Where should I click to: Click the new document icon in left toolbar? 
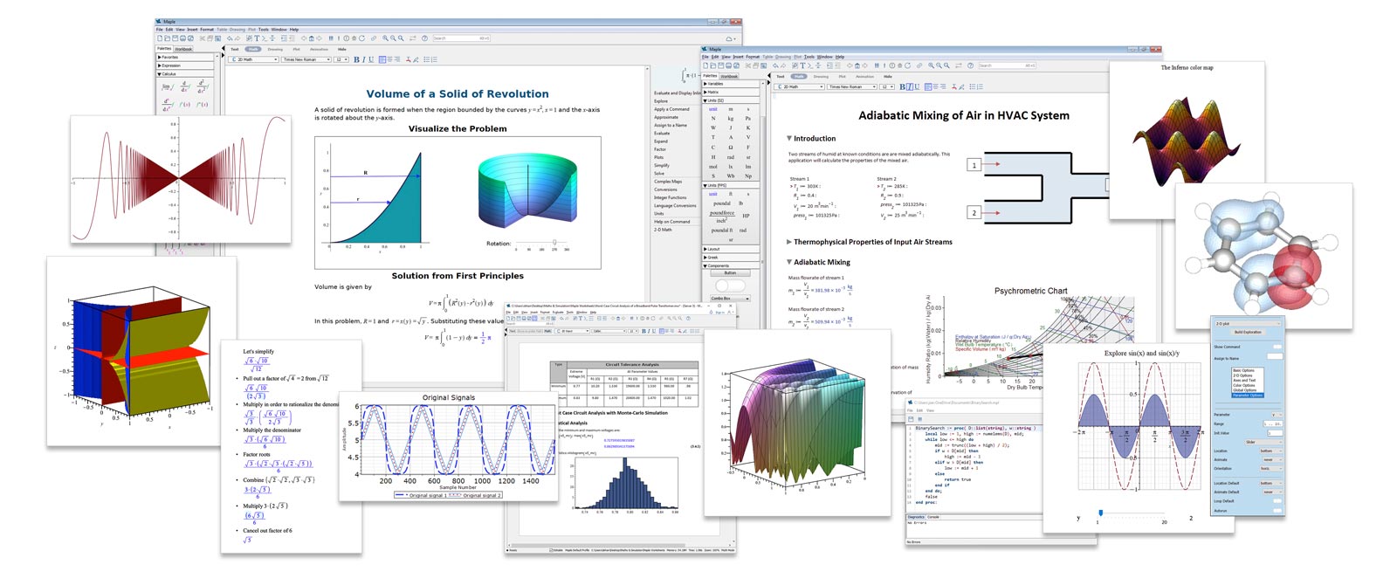click(159, 38)
